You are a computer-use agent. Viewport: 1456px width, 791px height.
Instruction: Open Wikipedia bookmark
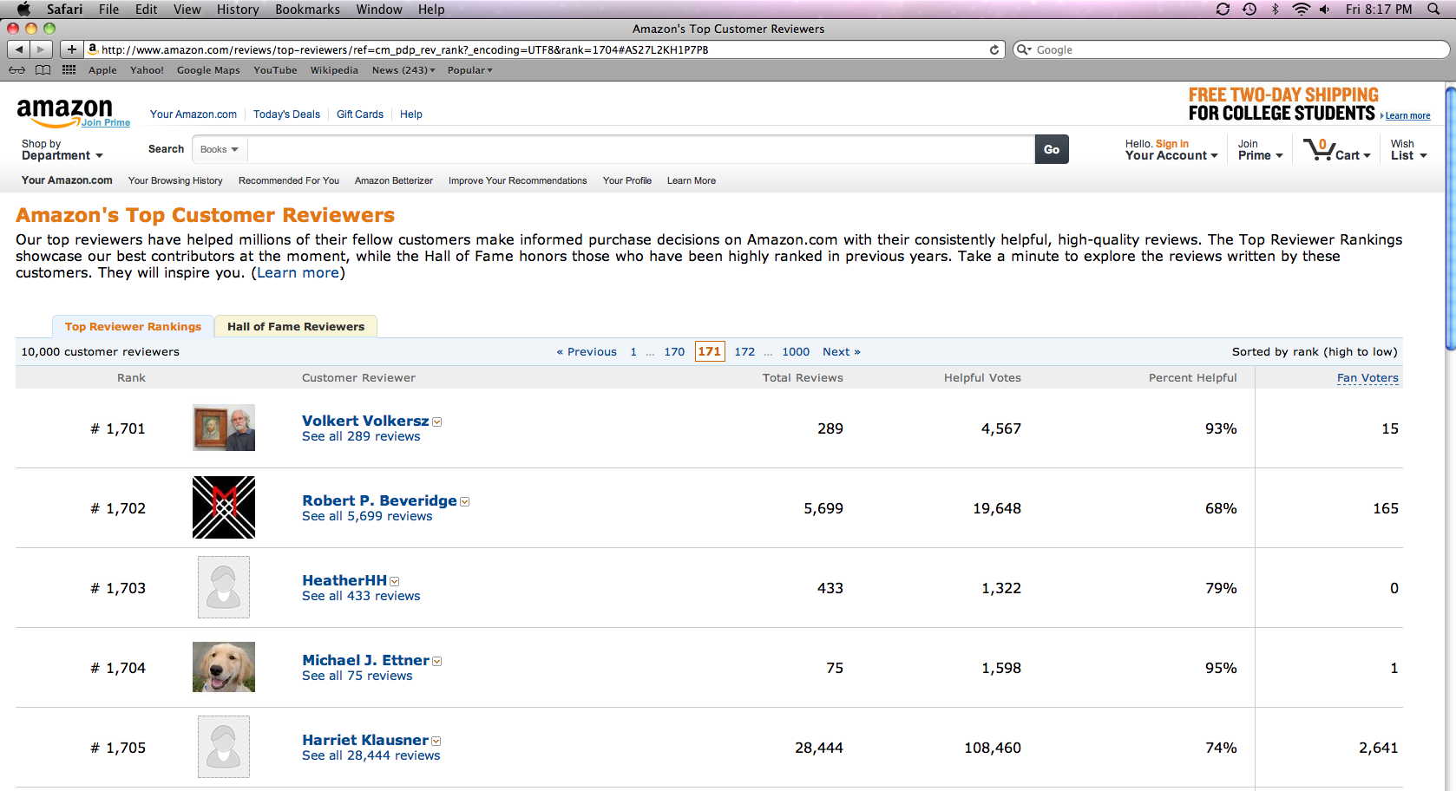pyautogui.click(x=334, y=70)
